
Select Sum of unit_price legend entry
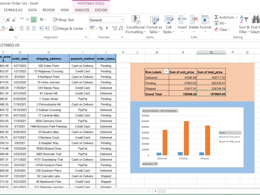click(x=230, y=137)
